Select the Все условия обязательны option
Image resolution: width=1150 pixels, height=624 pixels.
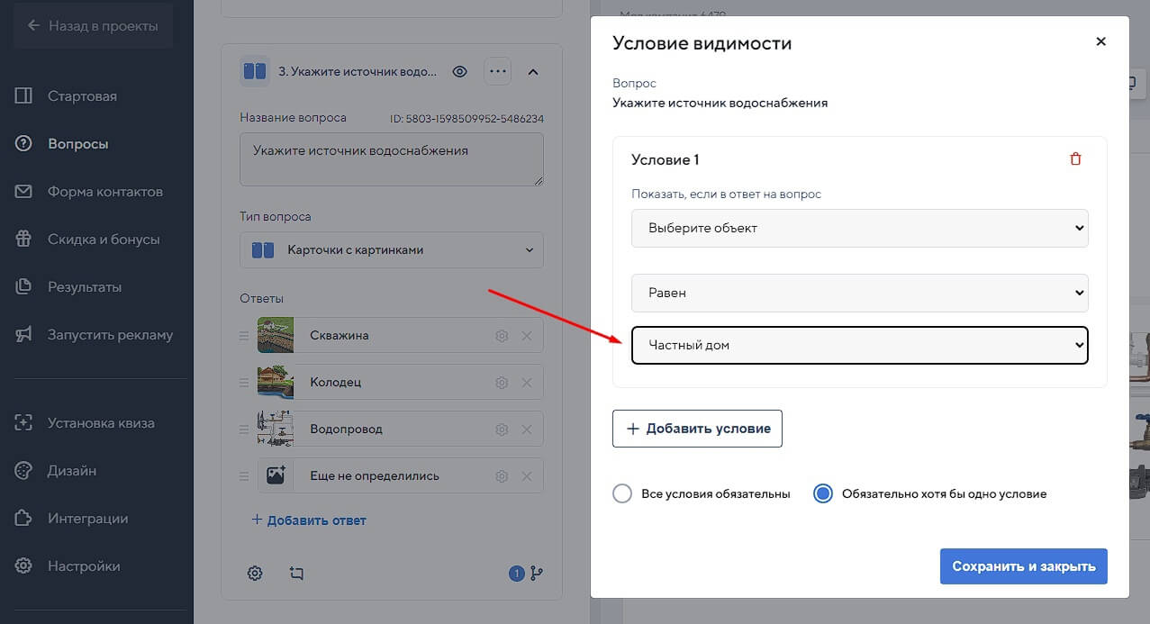click(621, 493)
